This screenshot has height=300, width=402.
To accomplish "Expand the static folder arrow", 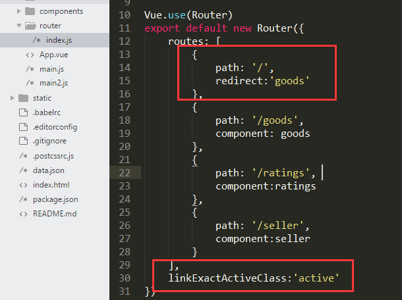I will pos(12,98).
